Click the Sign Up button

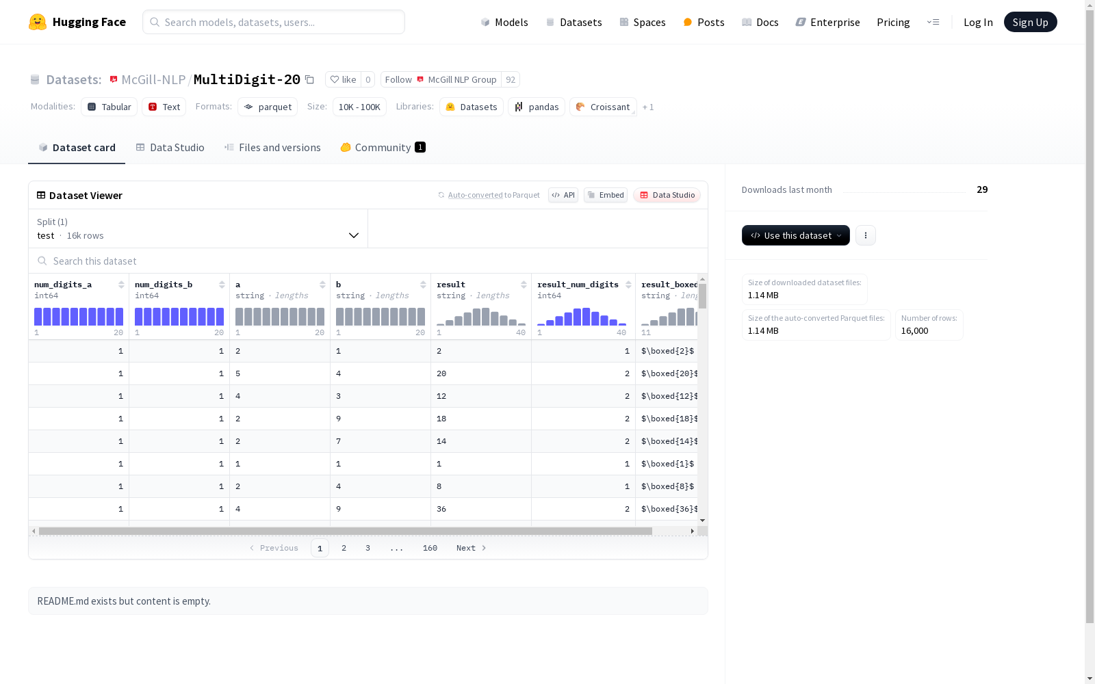pos(1030,22)
